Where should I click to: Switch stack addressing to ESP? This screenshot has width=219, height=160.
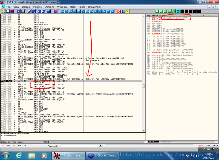point(201,145)
